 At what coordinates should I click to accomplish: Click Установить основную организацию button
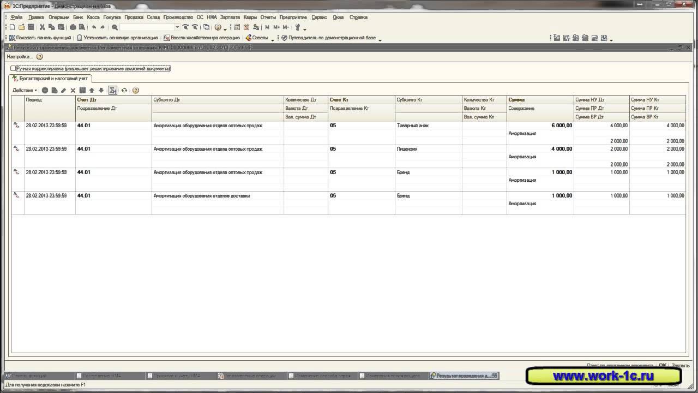tap(117, 38)
